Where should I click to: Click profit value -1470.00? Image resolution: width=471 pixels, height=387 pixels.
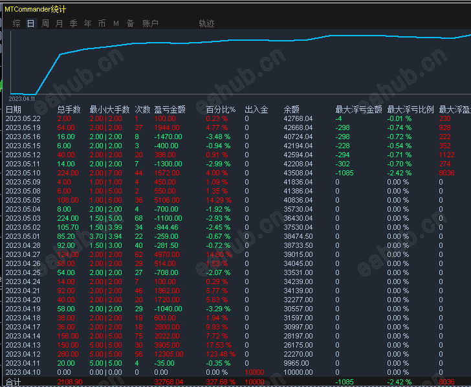(168, 137)
